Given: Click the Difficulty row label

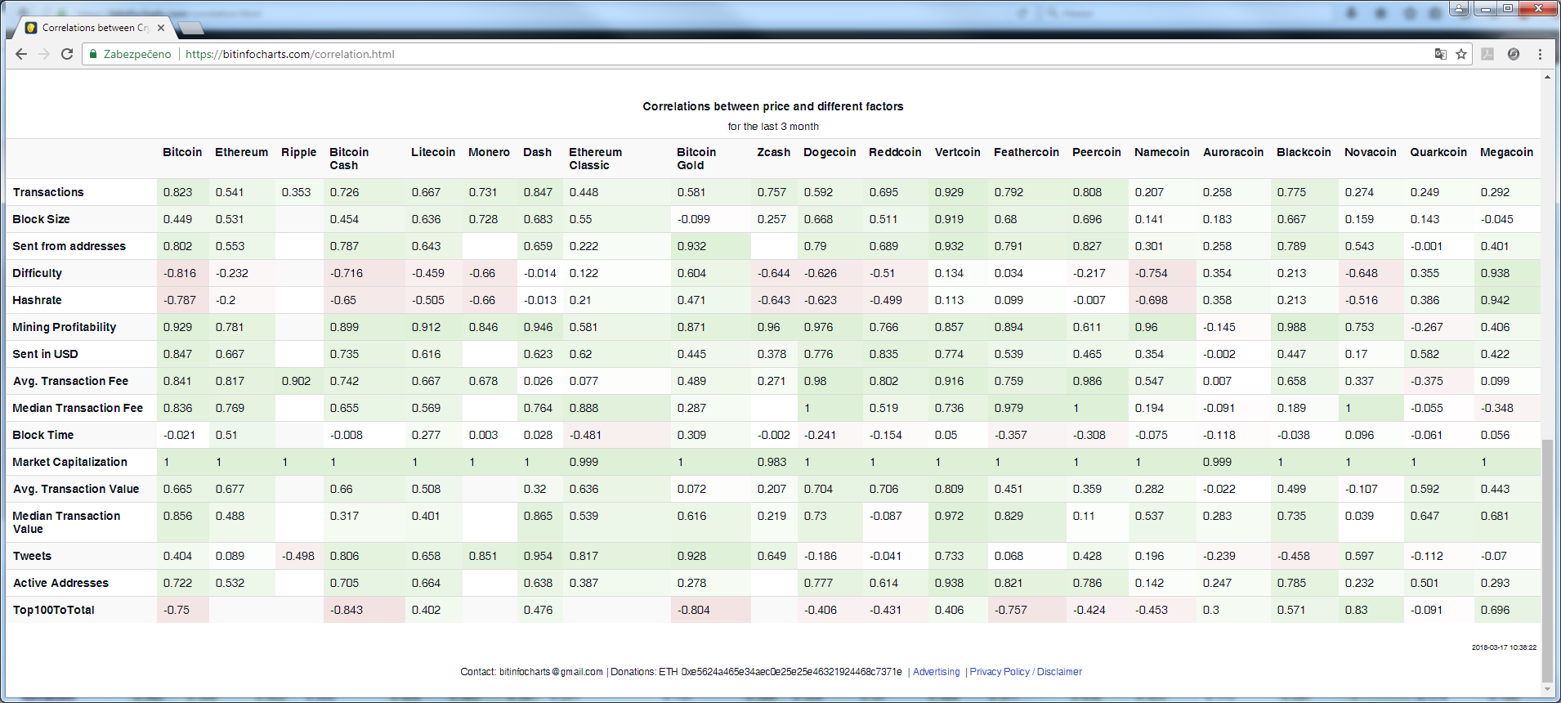Looking at the screenshot, I should tap(37, 273).
